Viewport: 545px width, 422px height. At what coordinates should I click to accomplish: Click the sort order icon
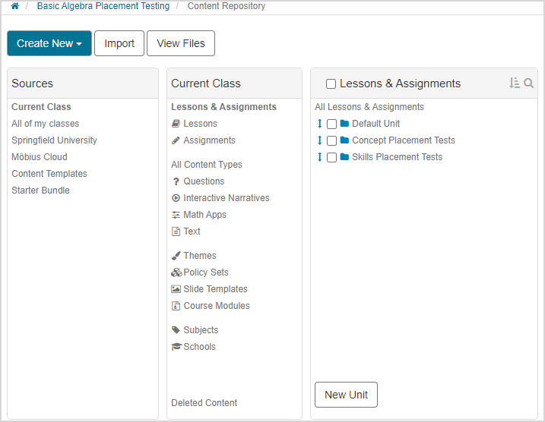pyautogui.click(x=515, y=83)
